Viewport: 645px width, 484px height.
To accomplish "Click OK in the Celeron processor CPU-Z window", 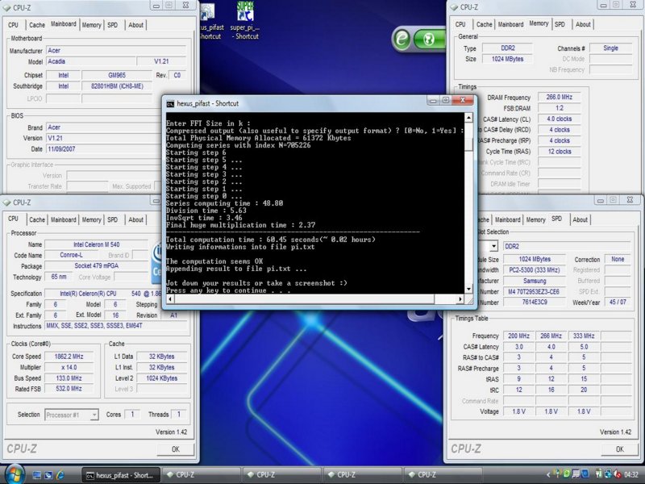I will (x=176, y=449).
